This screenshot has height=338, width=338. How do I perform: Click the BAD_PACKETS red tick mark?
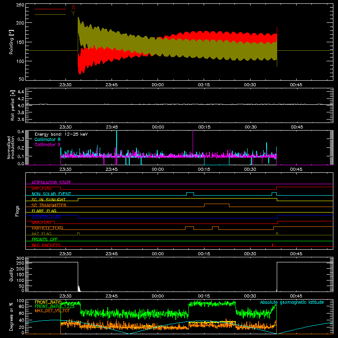[x=273, y=245]
